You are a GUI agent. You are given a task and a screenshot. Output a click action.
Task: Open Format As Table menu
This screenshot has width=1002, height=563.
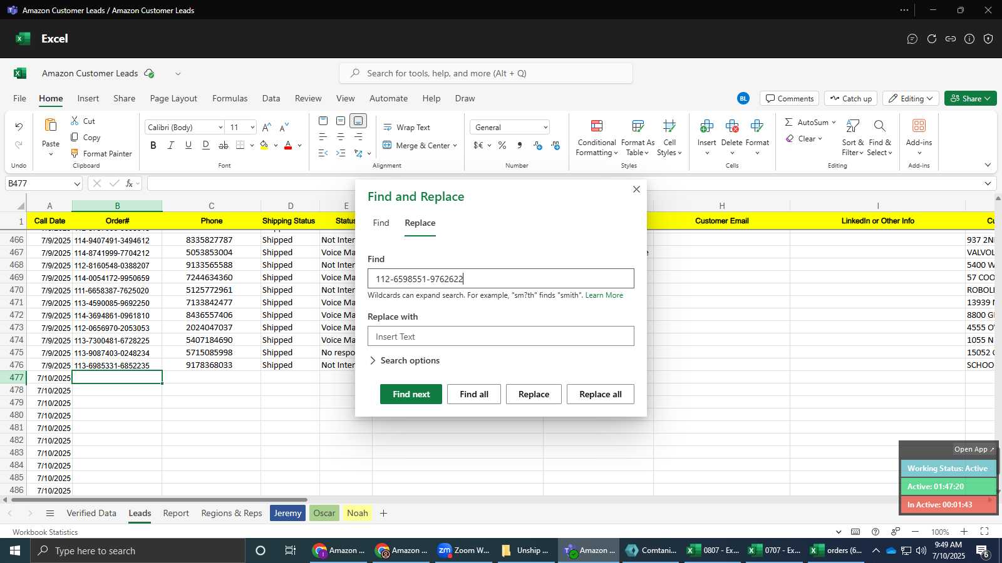638,138
